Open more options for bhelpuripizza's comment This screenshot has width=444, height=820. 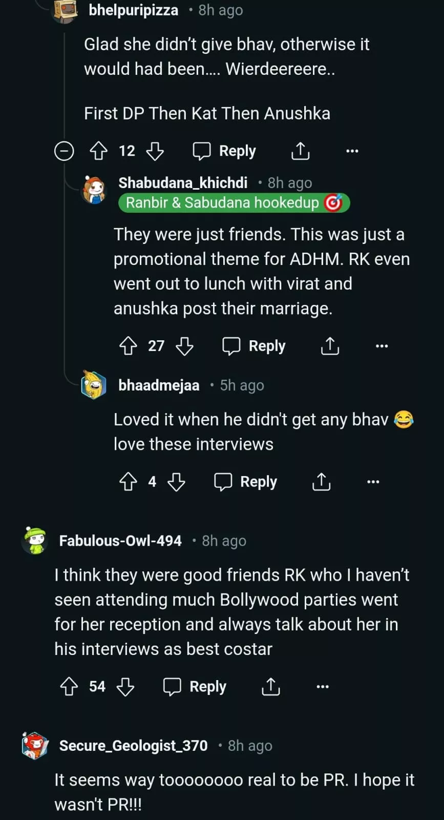coord(352,151)
